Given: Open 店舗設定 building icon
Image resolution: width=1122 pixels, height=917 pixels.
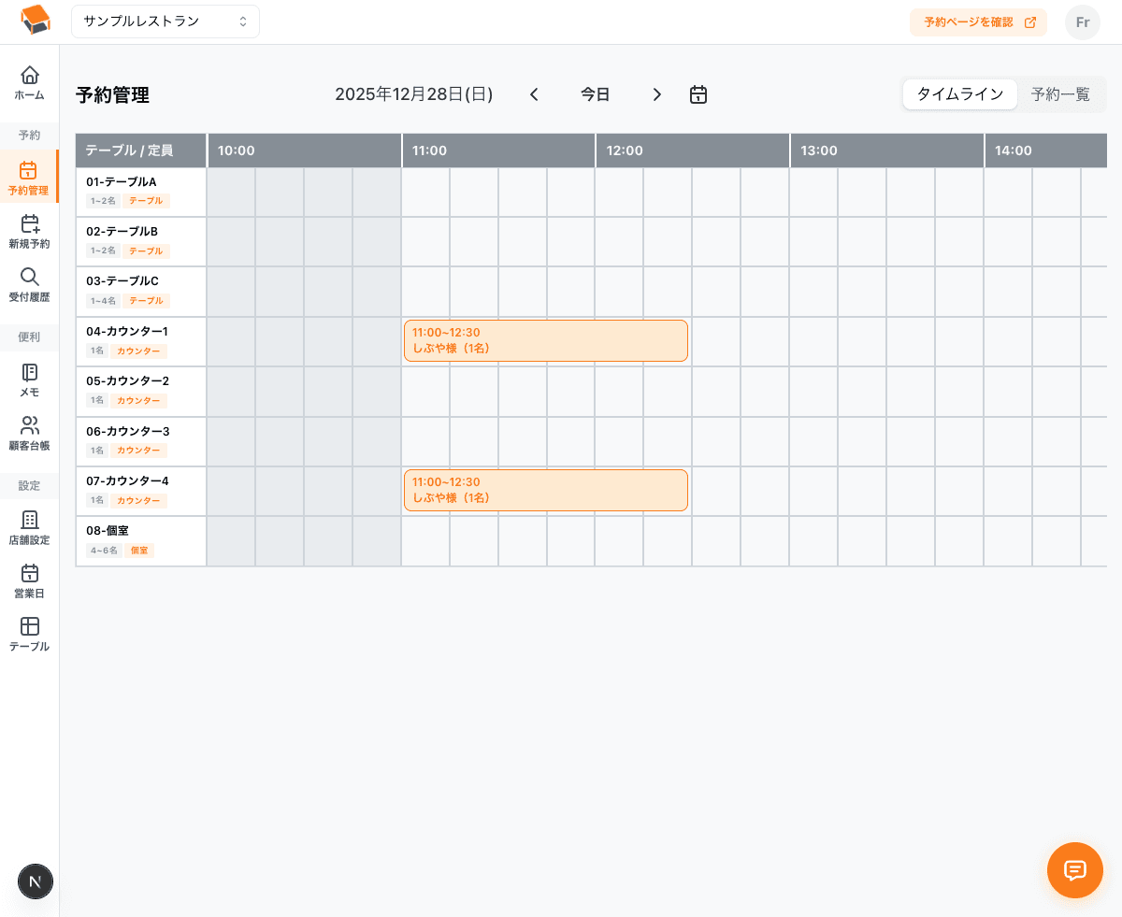Looking at the screenshot, I should point(30,520).
